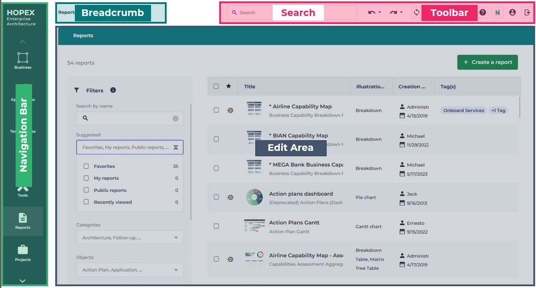Expand the Categories dropdown
Screen dimensions: 536x288
pyautogui.click(x=130, y=238)
